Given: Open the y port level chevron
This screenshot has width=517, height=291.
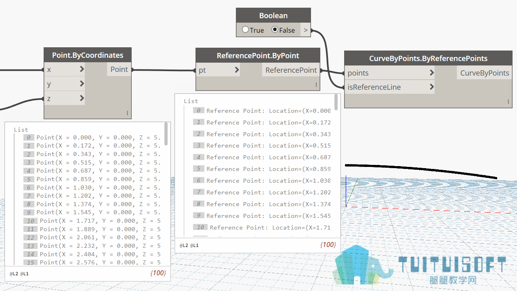Looking at the screenshot, I should [x=82, y=84].
